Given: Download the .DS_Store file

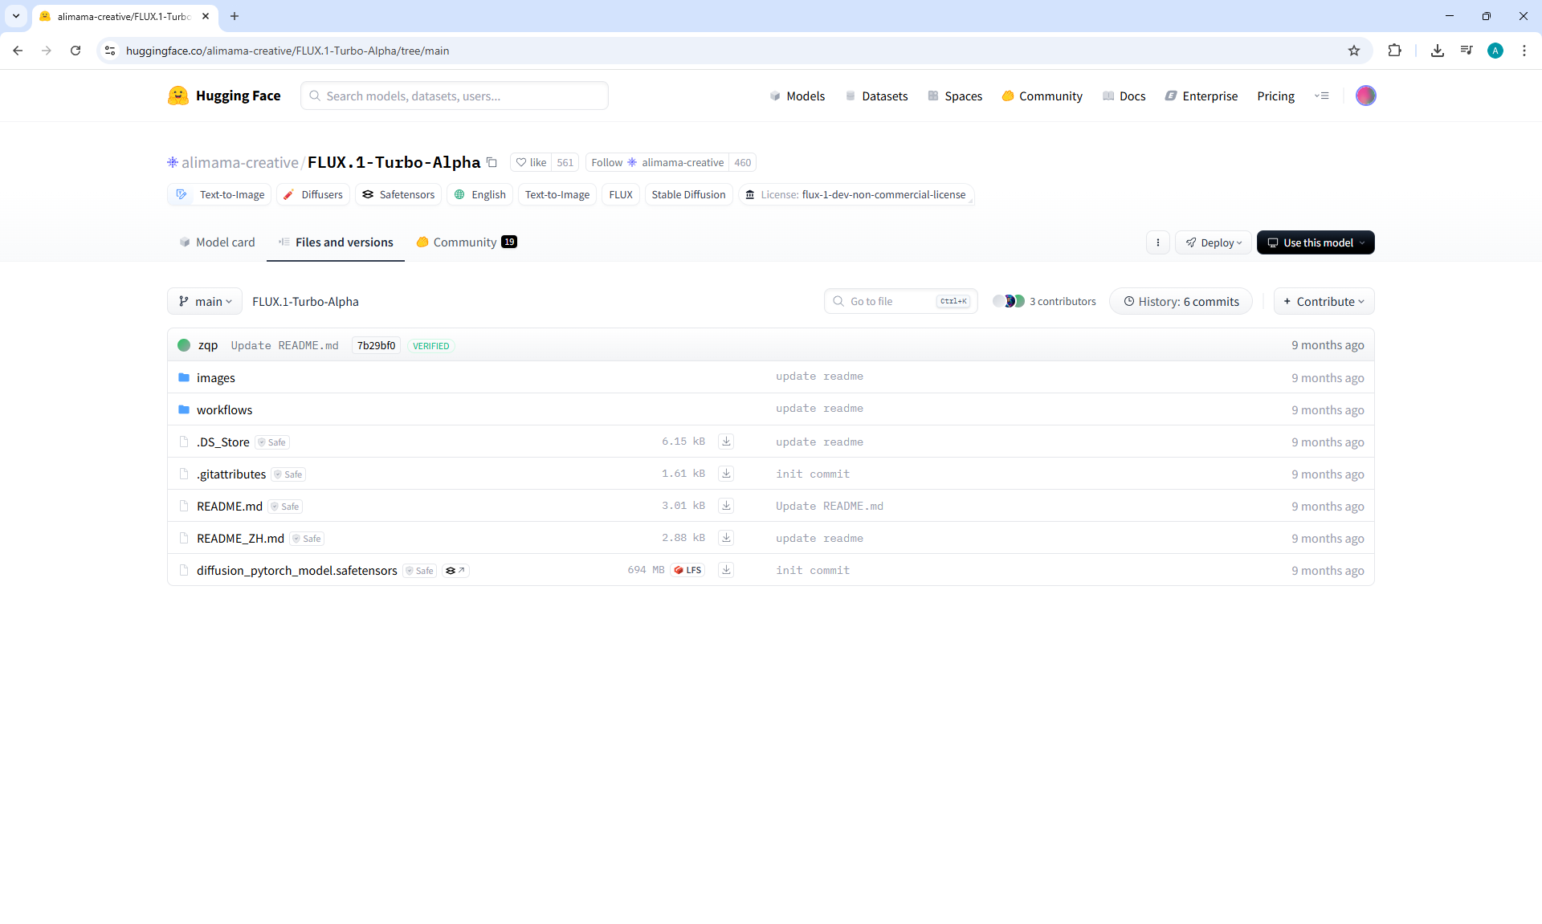Looking at the screenshot, I should pos(726,442).
